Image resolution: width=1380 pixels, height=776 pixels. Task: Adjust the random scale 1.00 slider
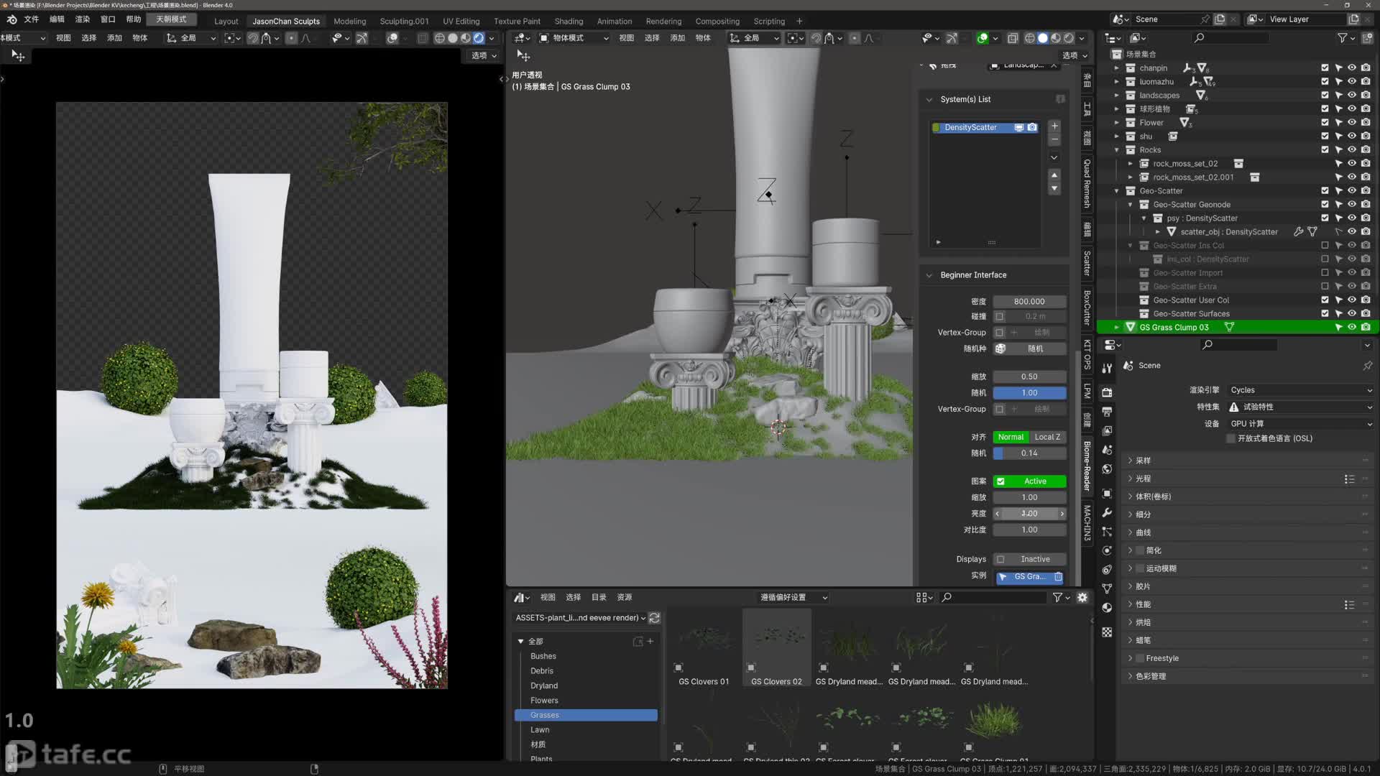click(1029, 393)
